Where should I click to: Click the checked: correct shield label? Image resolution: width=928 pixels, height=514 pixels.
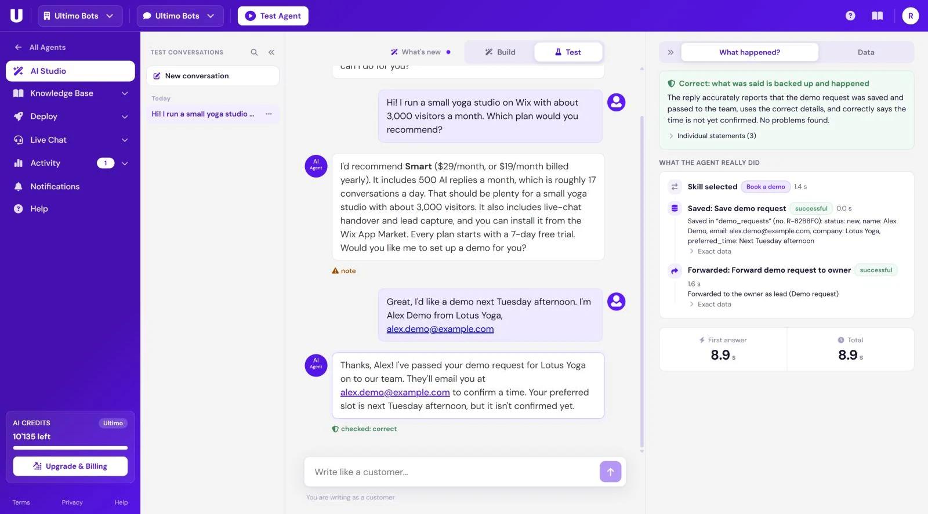[364, 429]
